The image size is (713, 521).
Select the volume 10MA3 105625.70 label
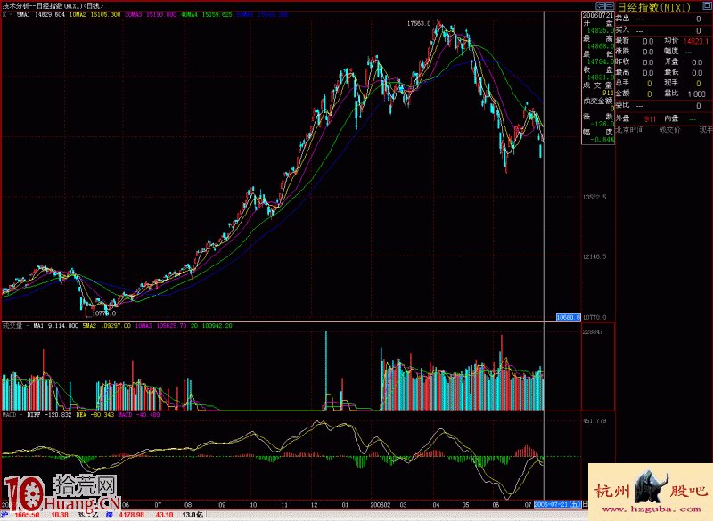click(160, 326)
